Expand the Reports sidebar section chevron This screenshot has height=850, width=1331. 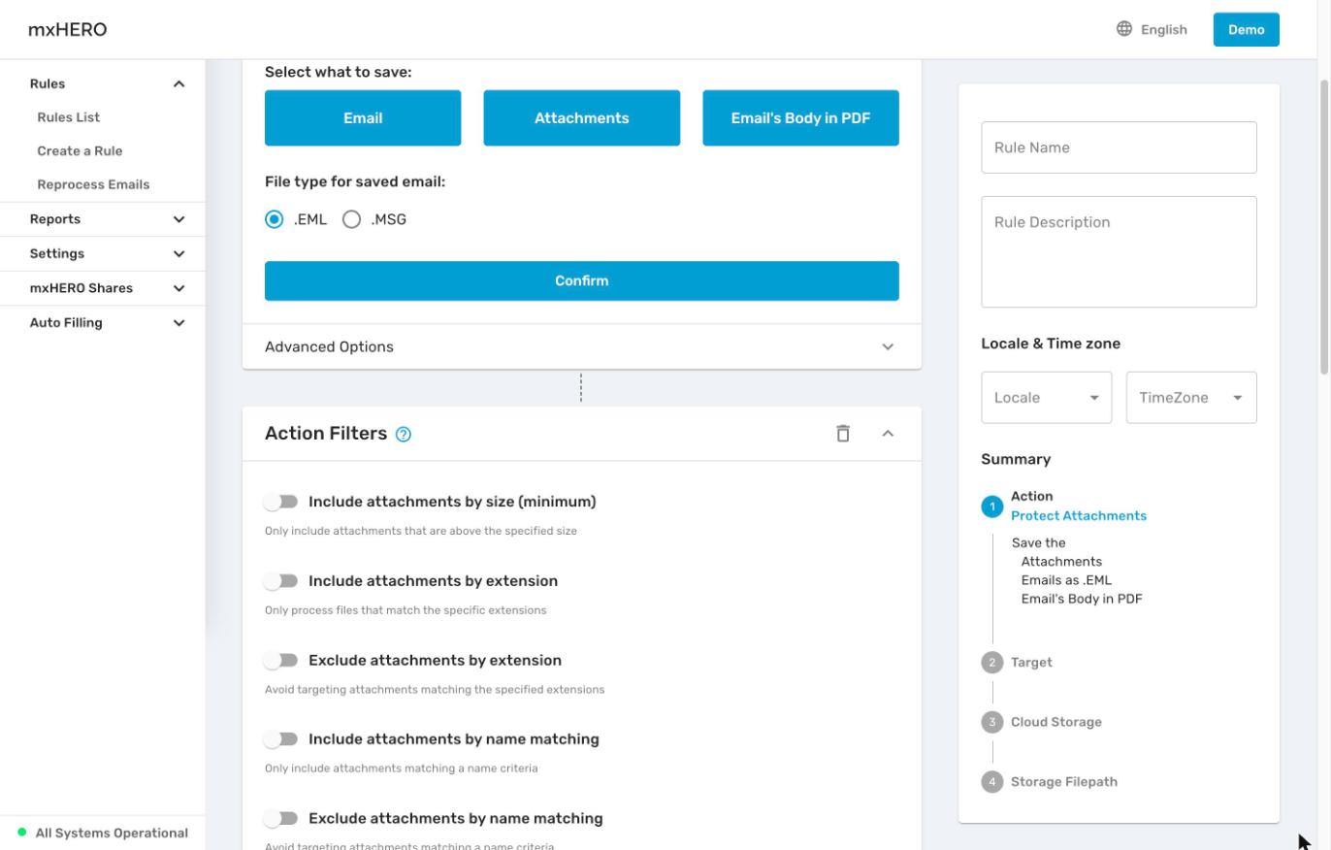click(x=179, y=219)
